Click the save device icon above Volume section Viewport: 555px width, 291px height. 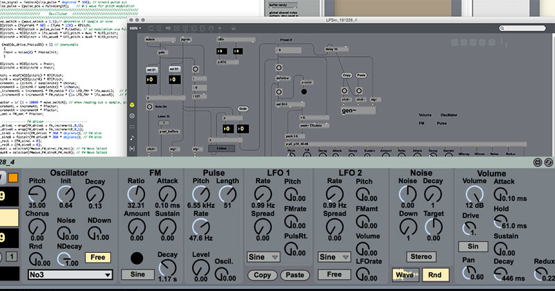(537, 161)
